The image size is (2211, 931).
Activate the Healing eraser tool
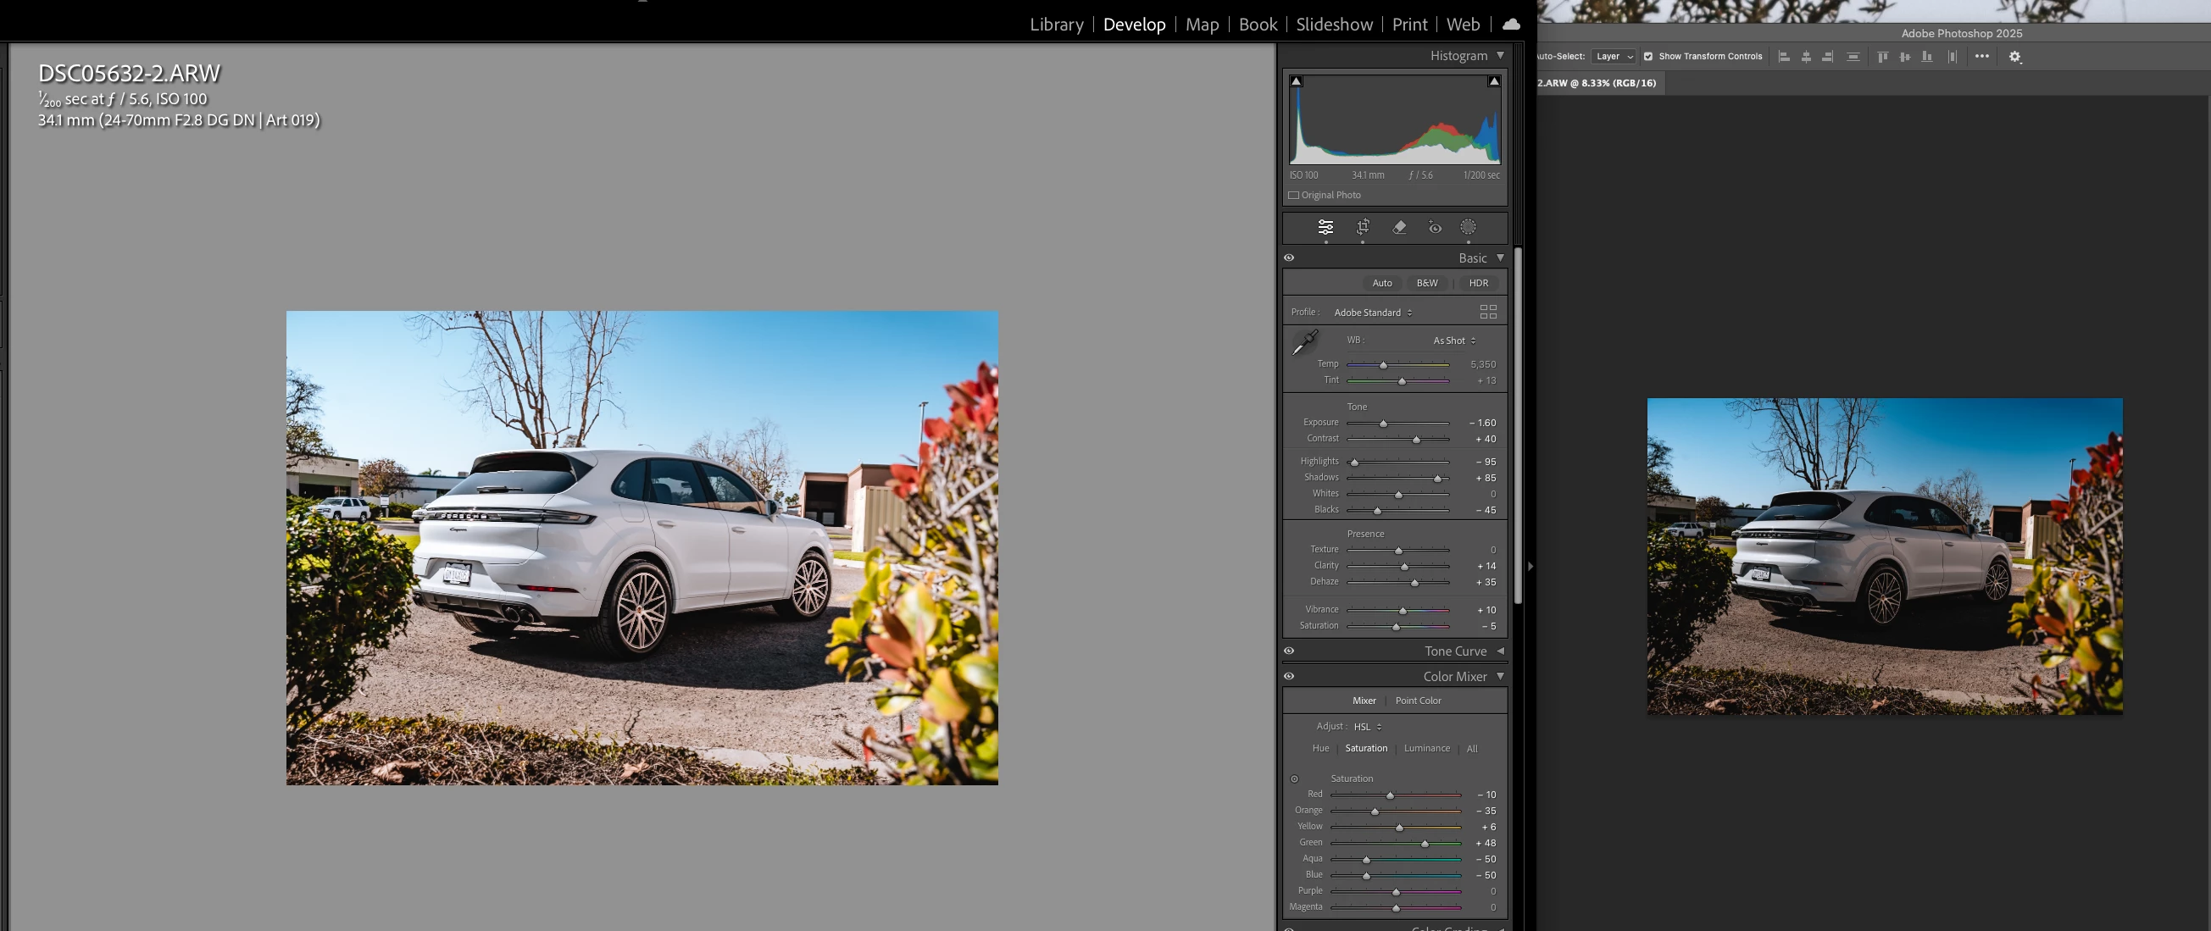tap(1399, 227)
